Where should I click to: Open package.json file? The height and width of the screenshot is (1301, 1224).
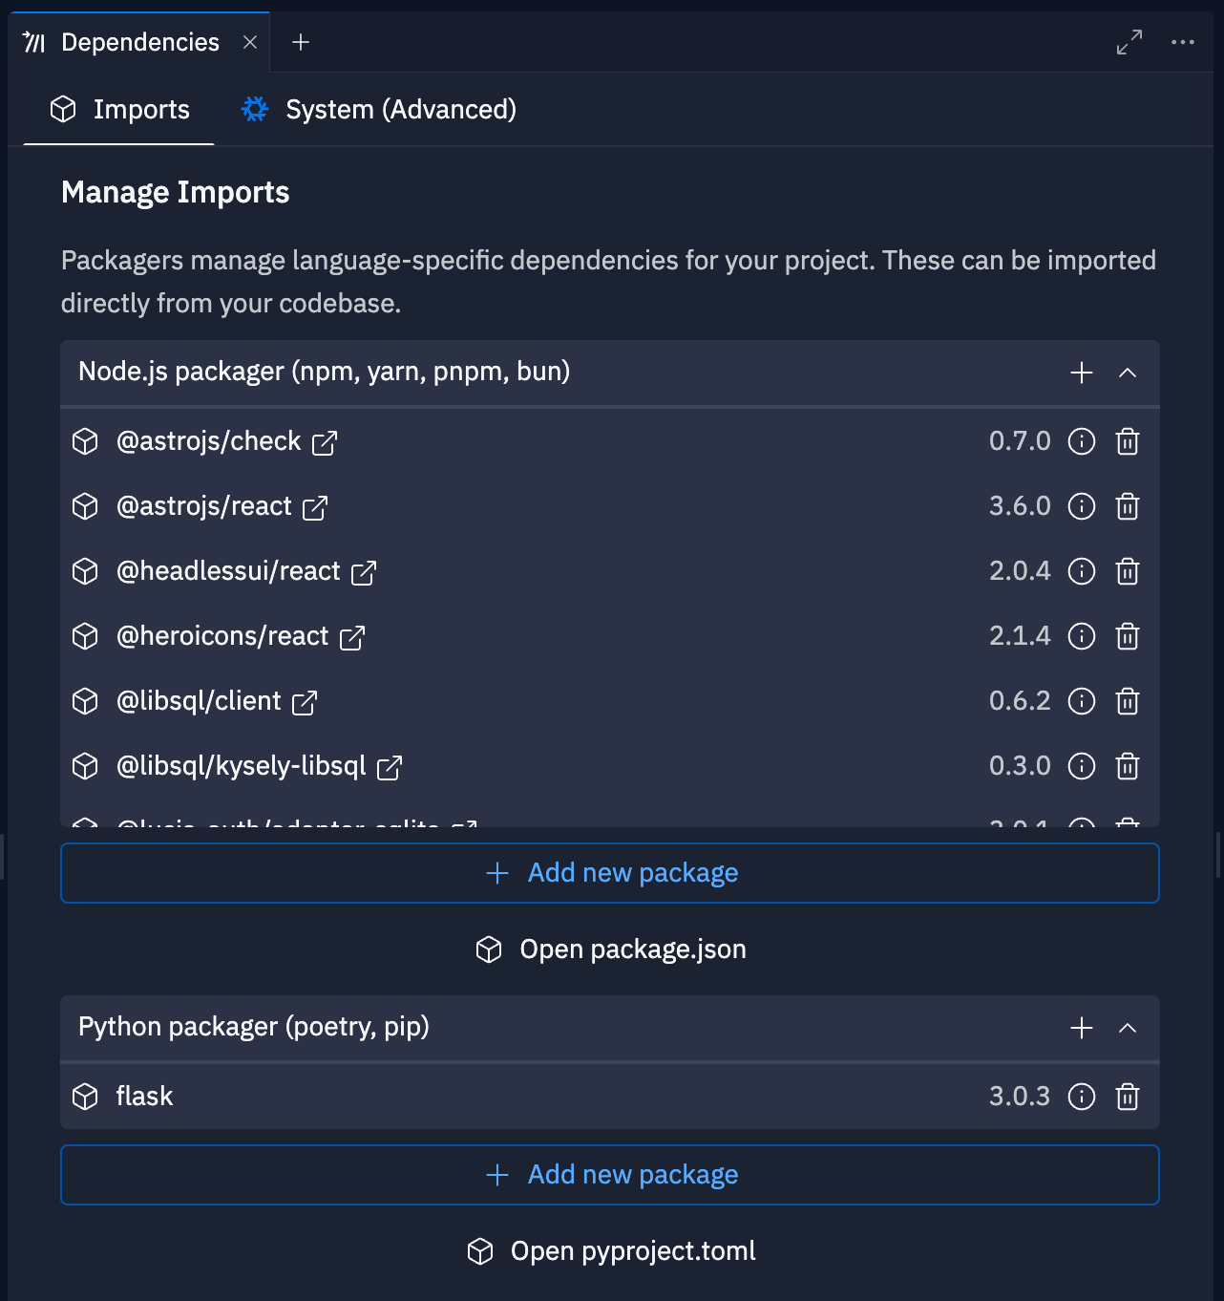tap(611, 949)
